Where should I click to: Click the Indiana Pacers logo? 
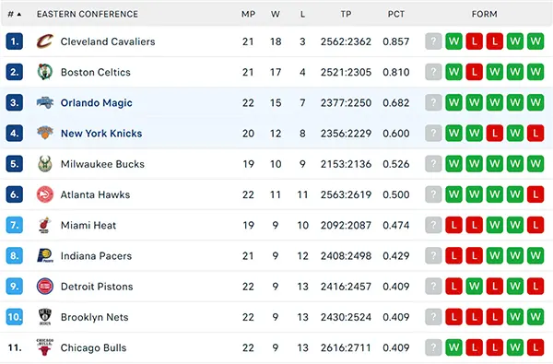(x=45, y=255)
